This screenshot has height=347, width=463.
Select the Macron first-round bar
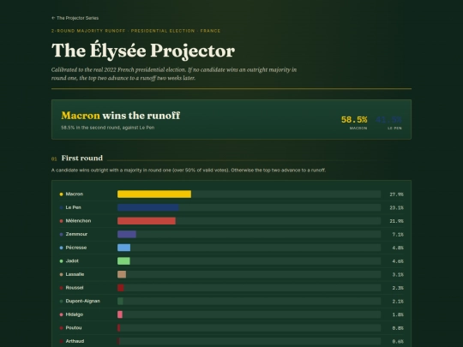154,194
